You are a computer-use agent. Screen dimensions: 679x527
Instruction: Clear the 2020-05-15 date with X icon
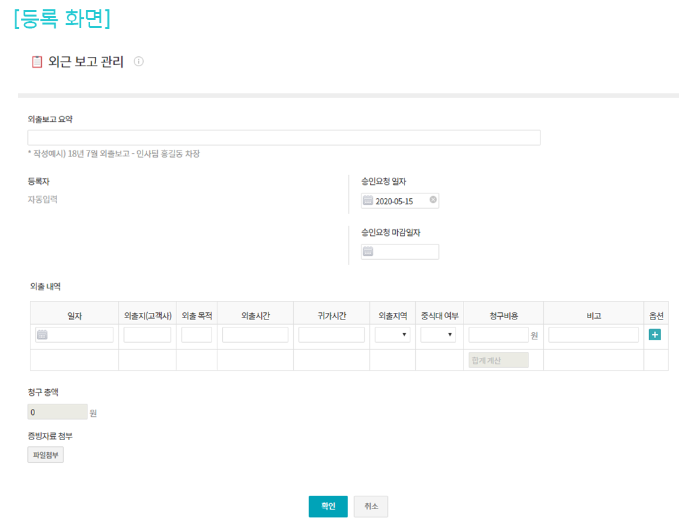[433, 200]
